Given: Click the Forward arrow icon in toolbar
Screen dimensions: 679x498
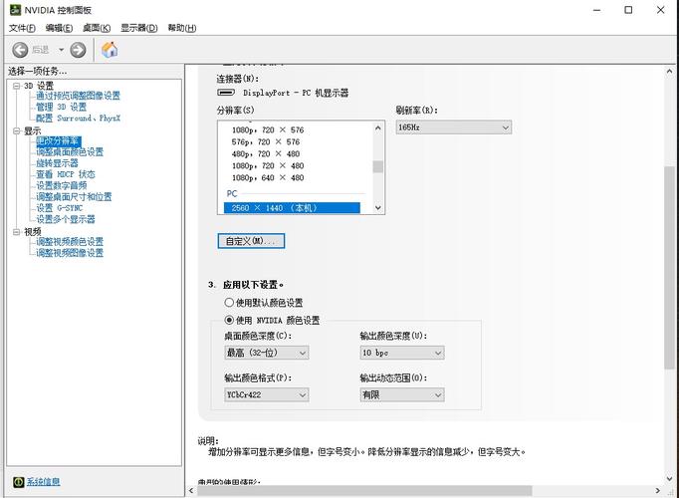Looking at the screenshot, I should pos(78,50).
